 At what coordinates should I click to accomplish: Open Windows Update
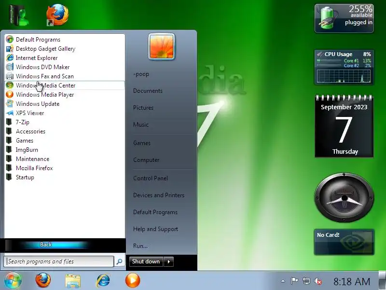[x=65, y=103]
